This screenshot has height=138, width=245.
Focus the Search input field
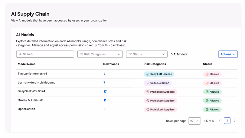(47, 54)
